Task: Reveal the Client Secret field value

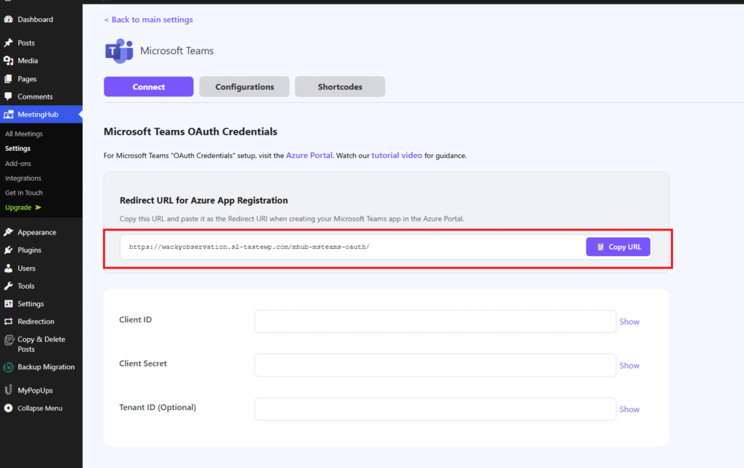Action: click(629, 366)
